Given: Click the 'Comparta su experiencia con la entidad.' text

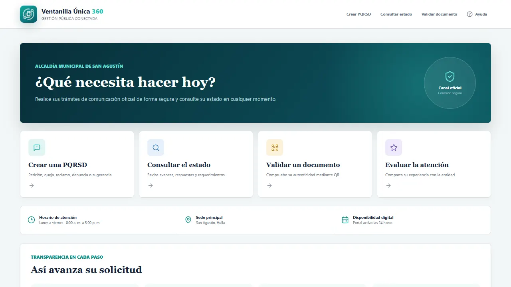Looking at the screenshot, I should coord(420,175).
